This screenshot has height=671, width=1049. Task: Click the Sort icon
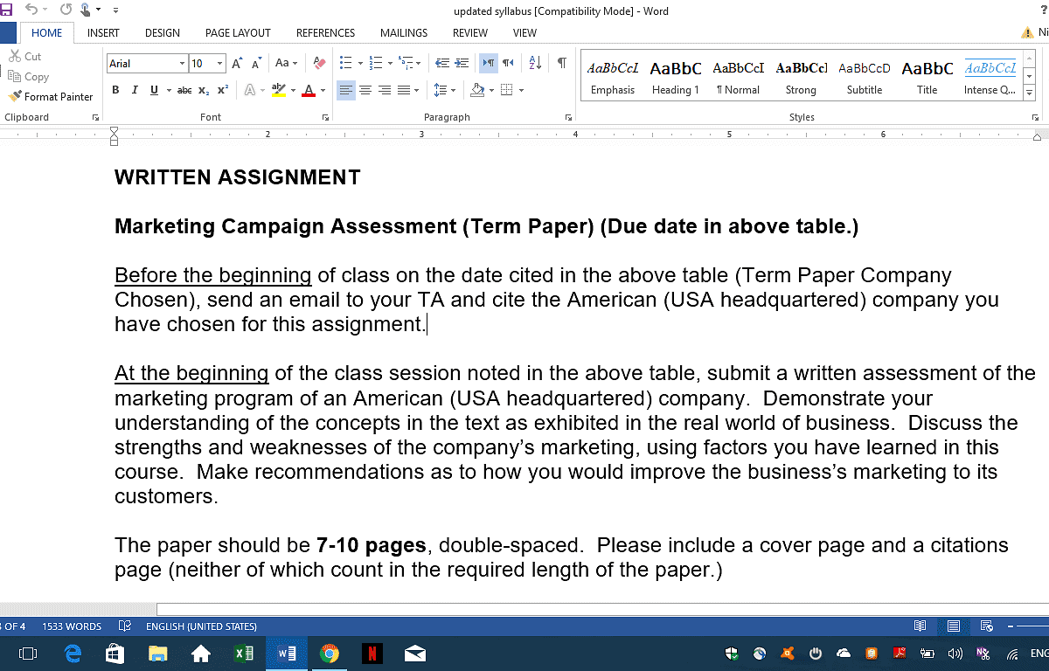pyautogui.click(x=536, y=63)
